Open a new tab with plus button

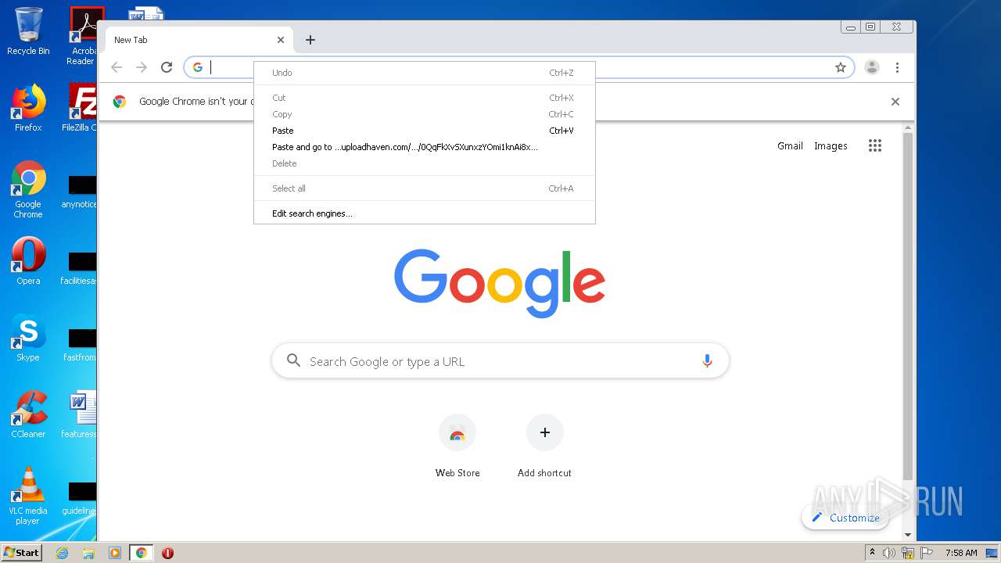(x=310, y=40)
